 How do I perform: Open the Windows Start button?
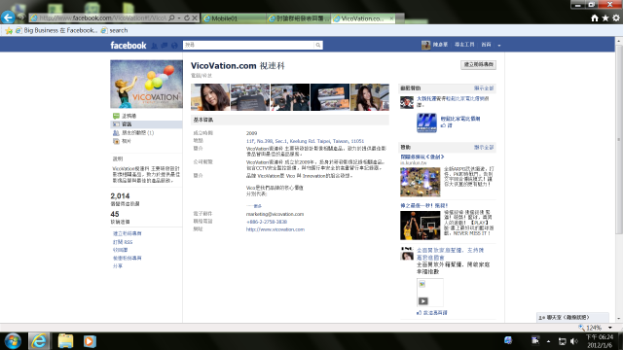(13, 341)
